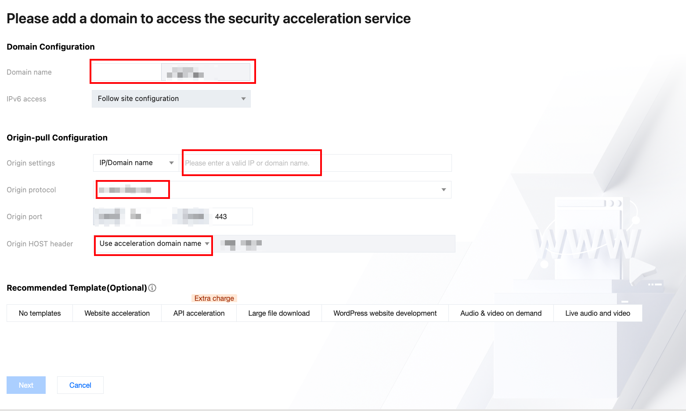
Task: Select the Large file download template
Action: (279, 313)
